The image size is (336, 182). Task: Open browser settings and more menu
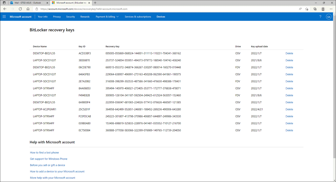(x=331, y=9)
